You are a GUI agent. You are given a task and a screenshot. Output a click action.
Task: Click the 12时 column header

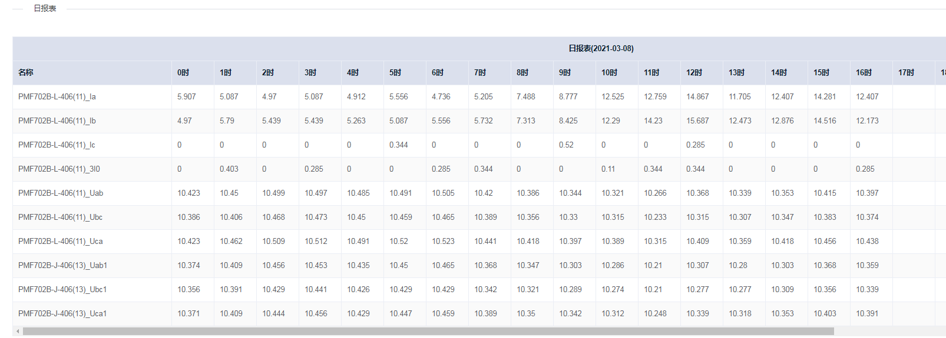tap(694, 73)
